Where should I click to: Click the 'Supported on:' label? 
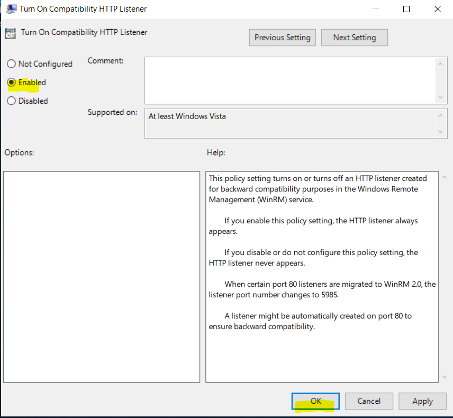(x=112, y=112)
